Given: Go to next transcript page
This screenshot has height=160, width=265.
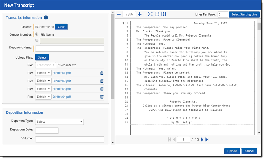Looking at the screenshot, I should 202,139.
